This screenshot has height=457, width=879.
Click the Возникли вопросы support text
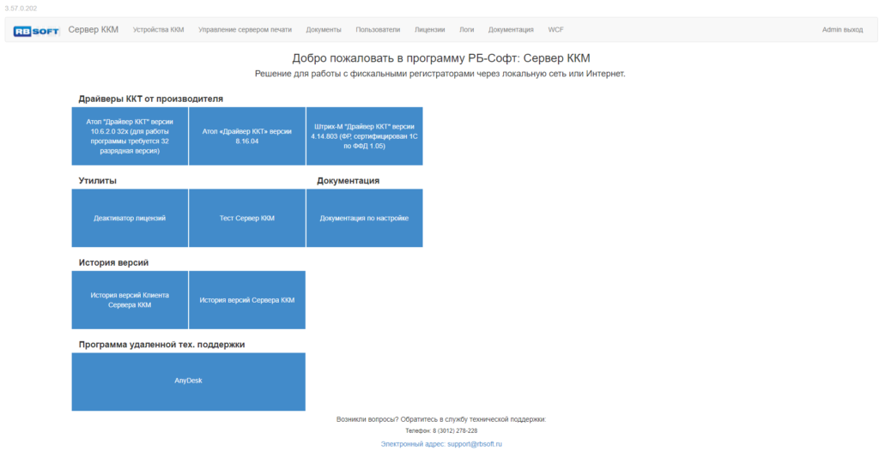[x=441, y=419]
